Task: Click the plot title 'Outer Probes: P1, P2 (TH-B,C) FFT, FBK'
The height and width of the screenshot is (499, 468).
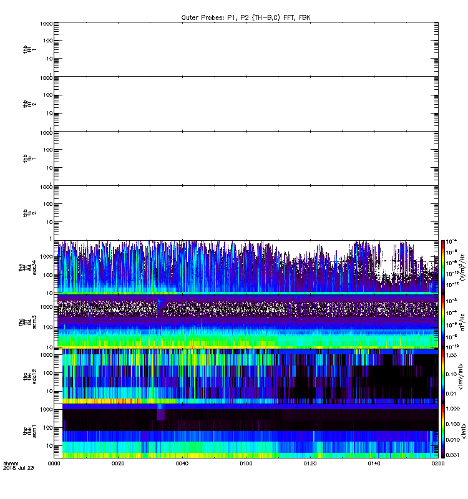Action: pyautogui.click(x=246, y=18)
